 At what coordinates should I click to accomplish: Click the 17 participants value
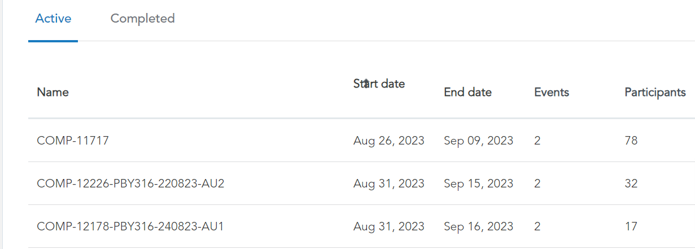click(x=631, y=226)
